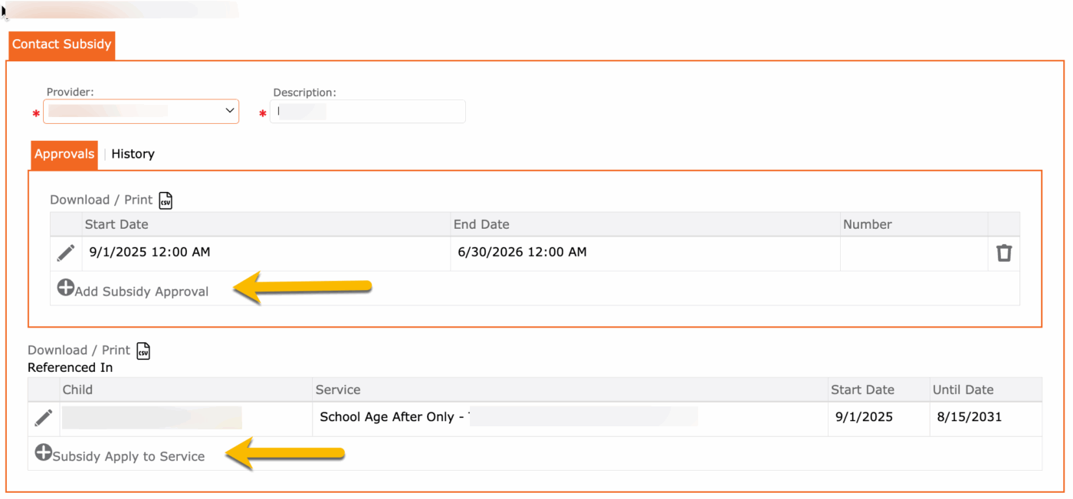Click the Subsidy Apply to Service link text
Screen dimensions: 1073x499
129,457
